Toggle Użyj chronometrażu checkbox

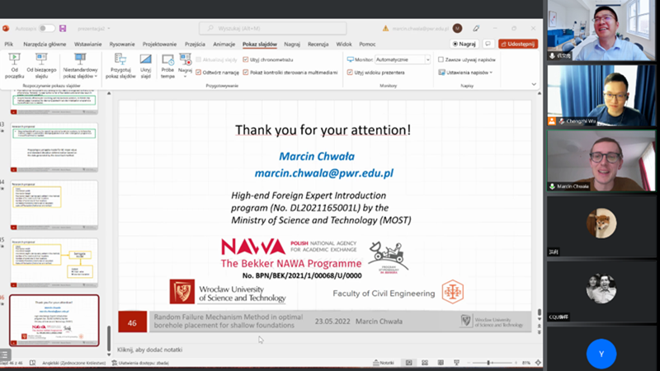click(x=246, y=59)
